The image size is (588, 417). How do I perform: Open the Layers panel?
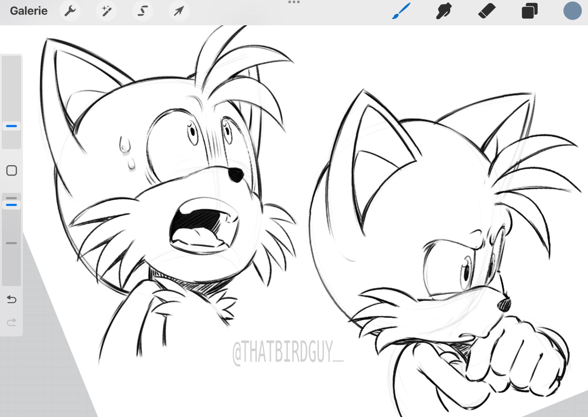coord(529,11)
